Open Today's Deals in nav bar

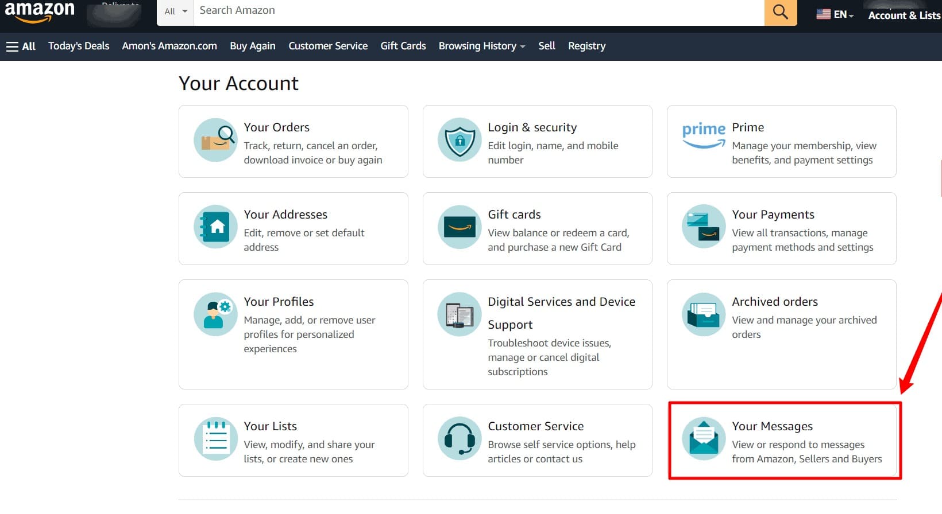tap(79, 46)
